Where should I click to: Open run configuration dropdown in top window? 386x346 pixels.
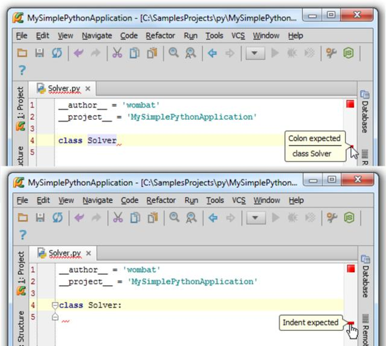coord(255,53)
